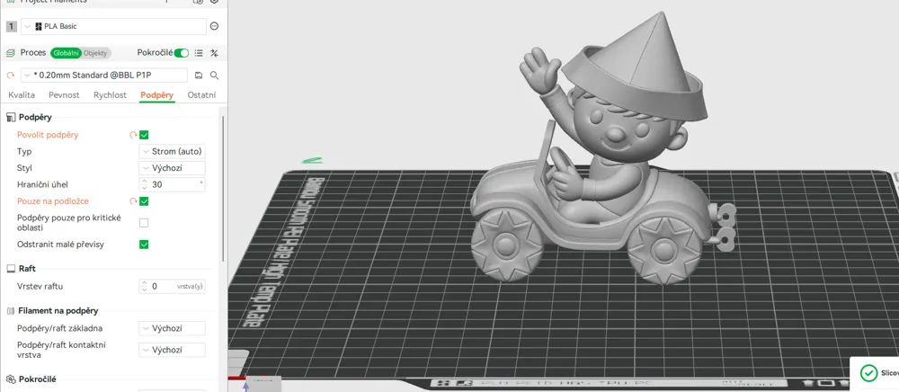Viewport: 899px width, 392px height.
Task: Click the Hraniční úhel label
Action: [x=42, y=184]
